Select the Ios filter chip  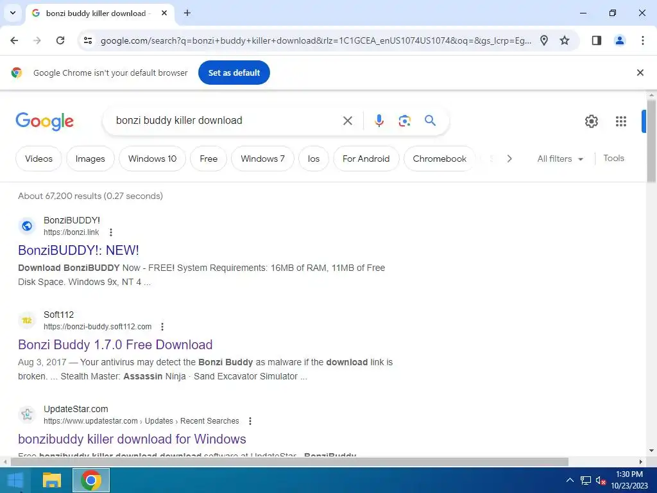point(313,159)
